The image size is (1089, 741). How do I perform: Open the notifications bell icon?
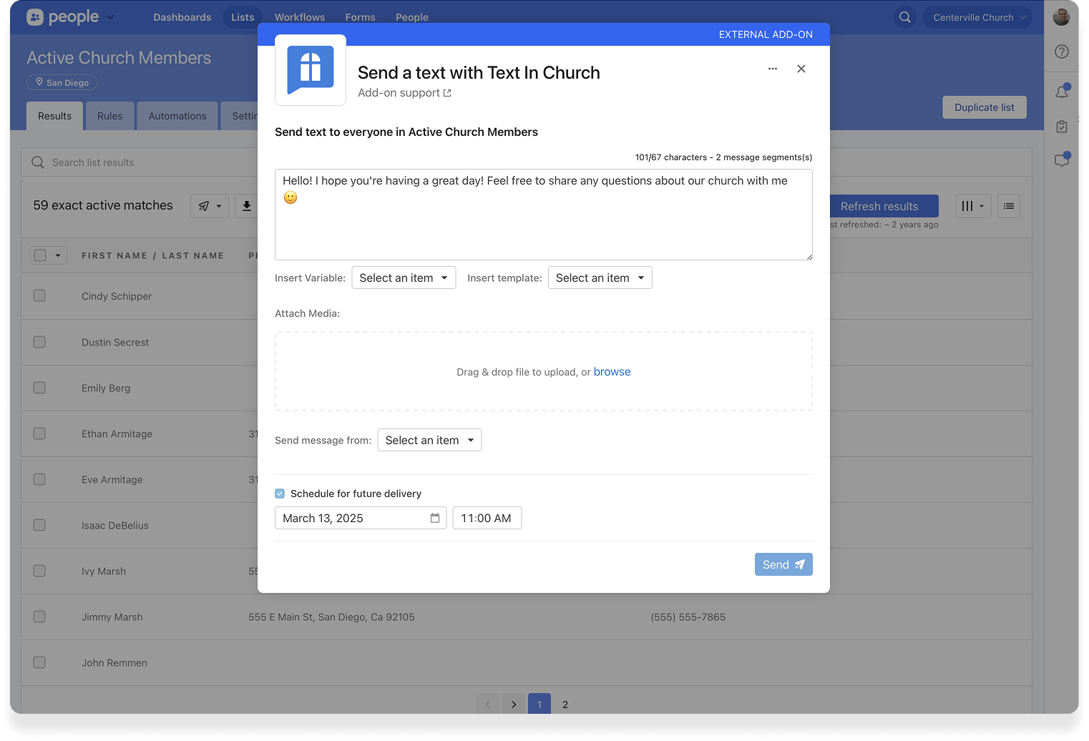1062,92
